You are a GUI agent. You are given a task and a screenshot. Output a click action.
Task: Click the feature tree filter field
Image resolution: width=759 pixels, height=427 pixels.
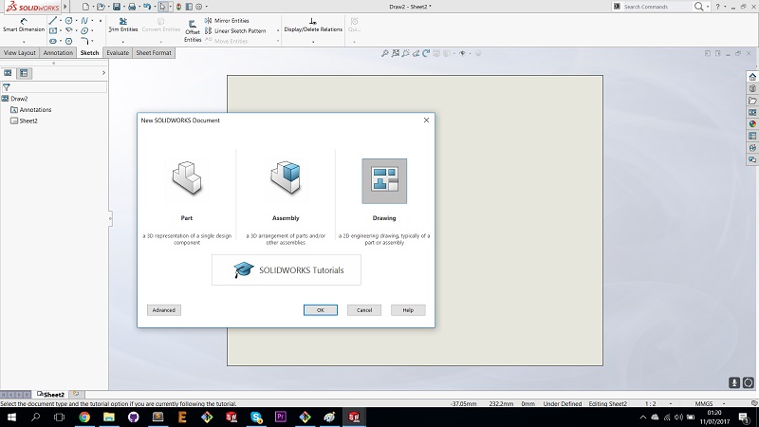54,87
